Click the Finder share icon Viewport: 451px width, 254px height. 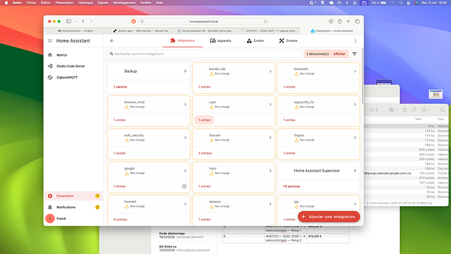point(405,110)
